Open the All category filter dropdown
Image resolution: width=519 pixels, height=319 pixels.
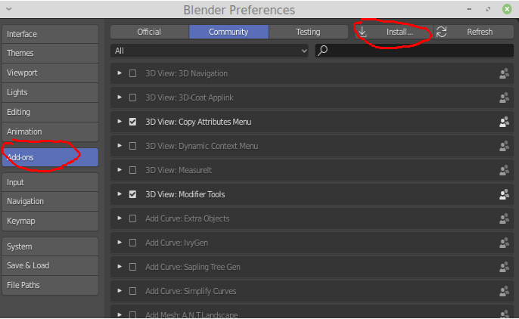coord(210,51)
